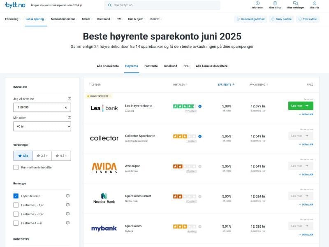Click AvidaSpar star rating

coord(185,166)
